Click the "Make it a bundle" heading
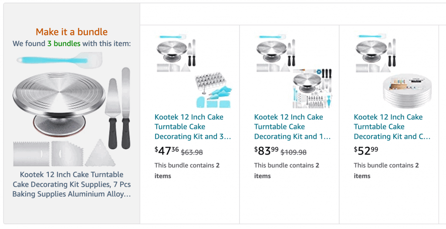 point(71,32)
